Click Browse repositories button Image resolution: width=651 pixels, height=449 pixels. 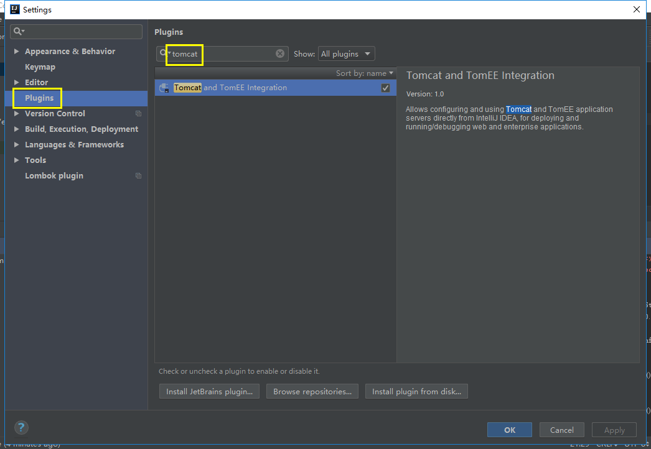tap(312, 391)
